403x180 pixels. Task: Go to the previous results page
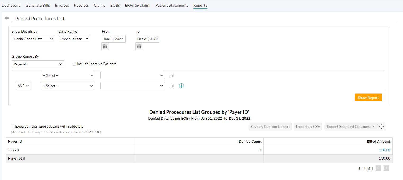[x=378, y=168]
